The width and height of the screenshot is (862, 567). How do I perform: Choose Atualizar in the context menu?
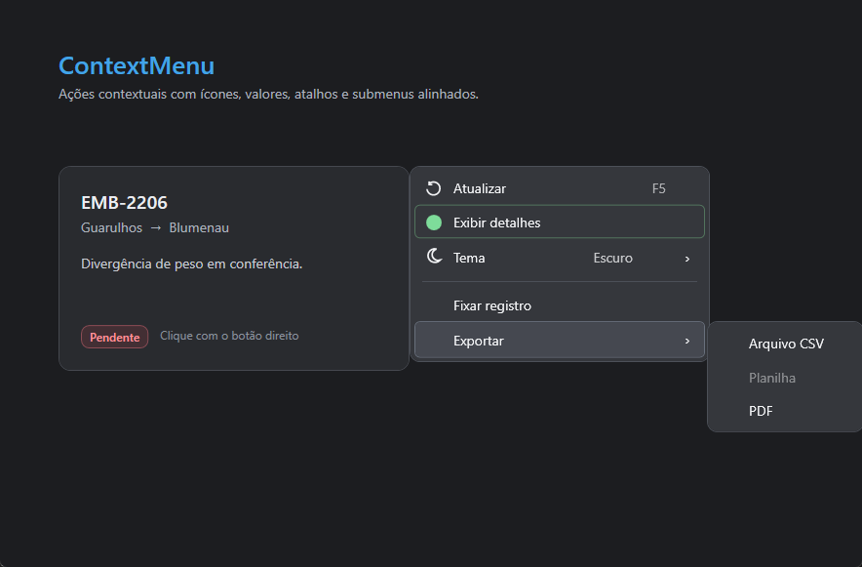560,188
